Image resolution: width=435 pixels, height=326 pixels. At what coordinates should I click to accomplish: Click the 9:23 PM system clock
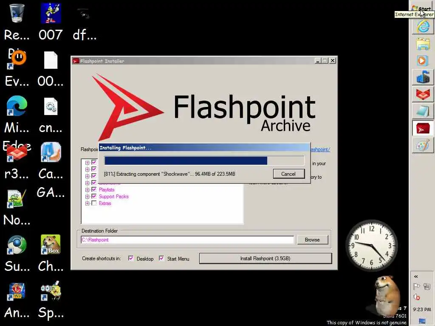pos(422,309)
